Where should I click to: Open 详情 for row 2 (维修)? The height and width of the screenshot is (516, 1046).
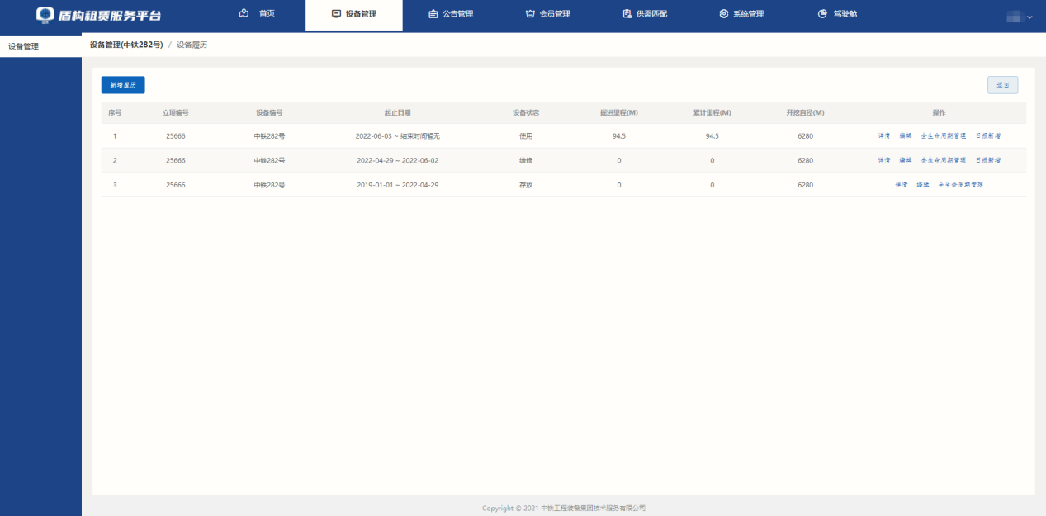(884, 160)
